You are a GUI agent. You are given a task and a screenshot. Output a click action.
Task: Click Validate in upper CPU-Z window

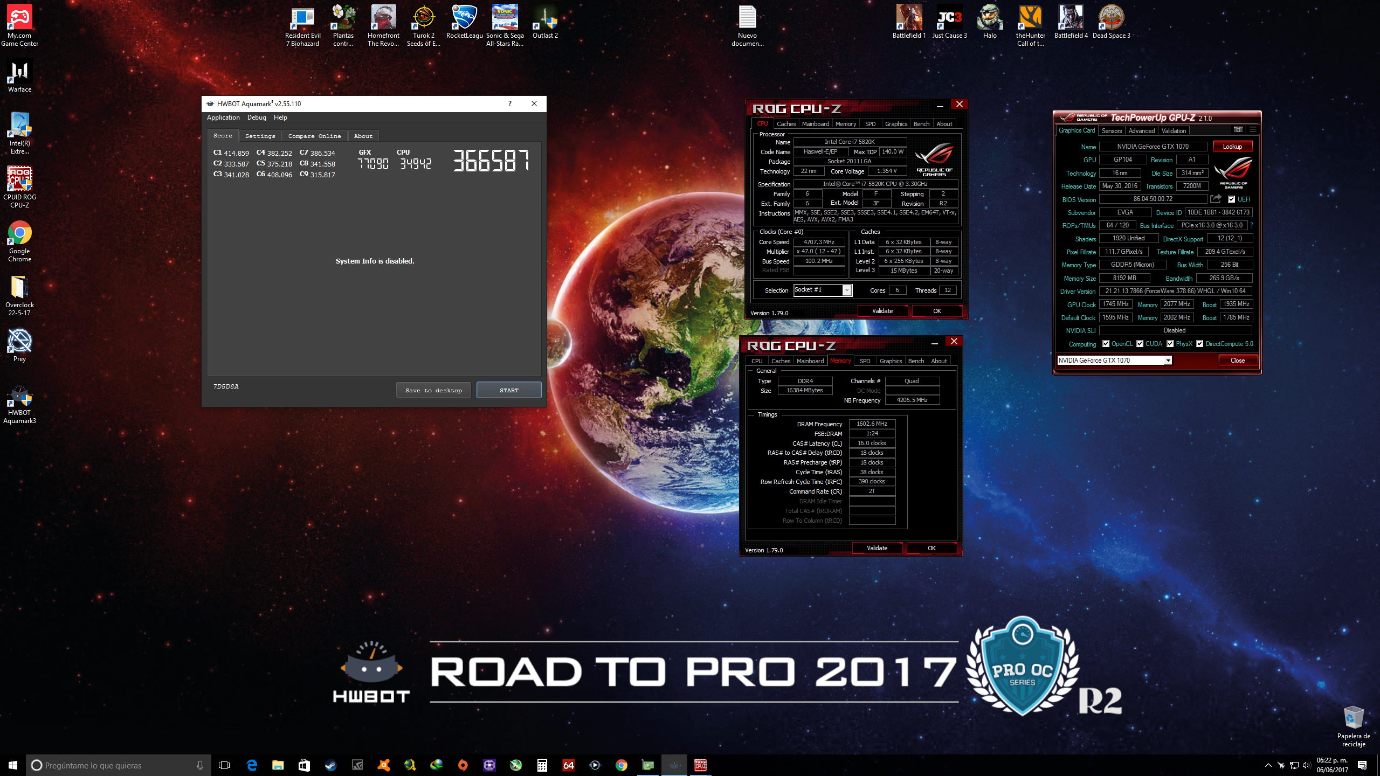tap(882, 311)
